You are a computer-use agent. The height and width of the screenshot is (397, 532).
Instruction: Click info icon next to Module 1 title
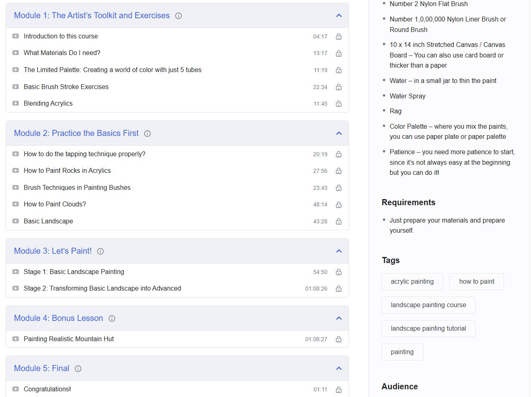click(x=179, y=16)
